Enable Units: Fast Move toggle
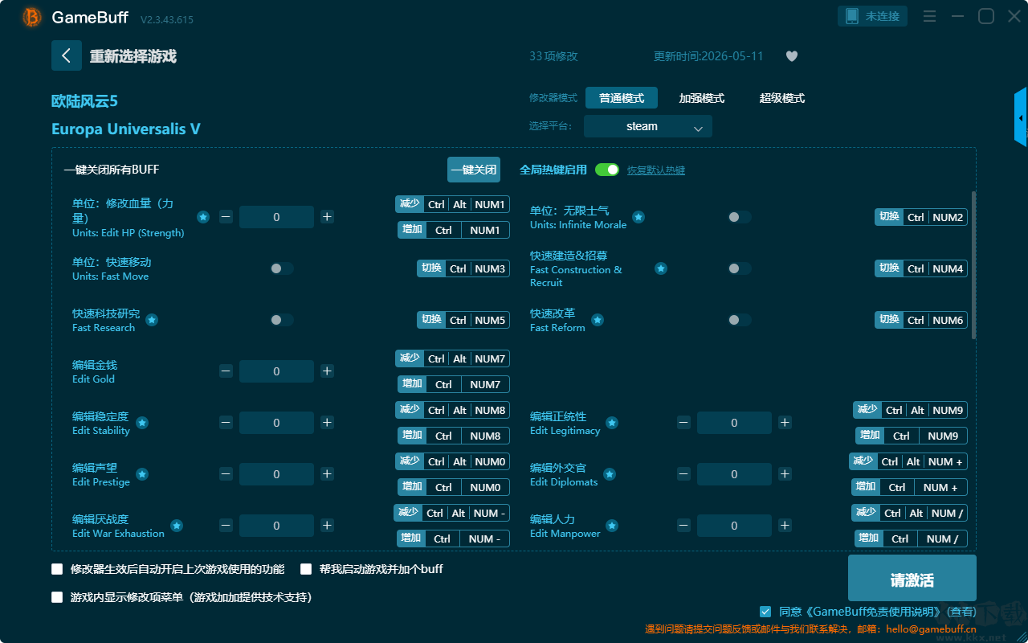Image resolution: width=1028 pixels, height=643 pixels. (x=282, y=268)
